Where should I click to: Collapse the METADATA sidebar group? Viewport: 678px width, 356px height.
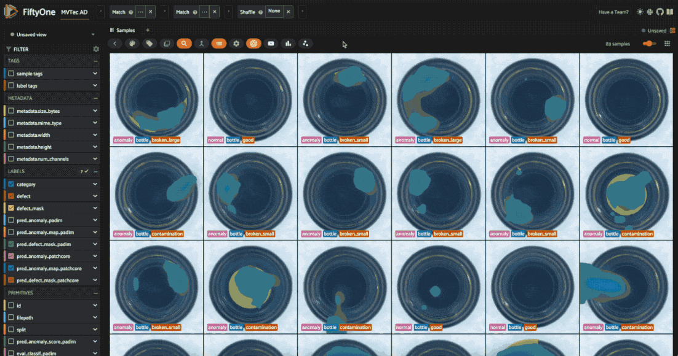point(95,98)
